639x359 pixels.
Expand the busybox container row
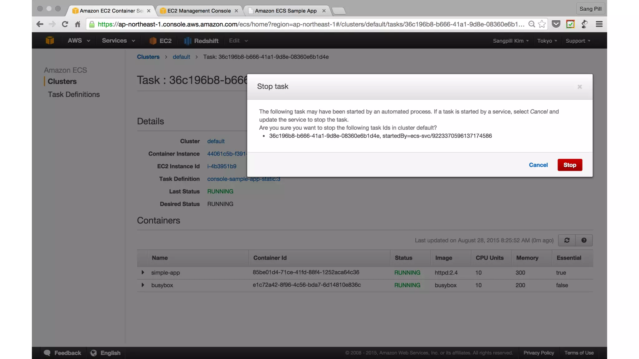pos(143,285)
